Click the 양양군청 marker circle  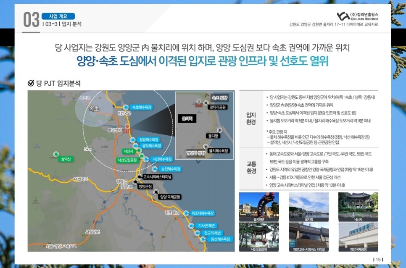135,182
